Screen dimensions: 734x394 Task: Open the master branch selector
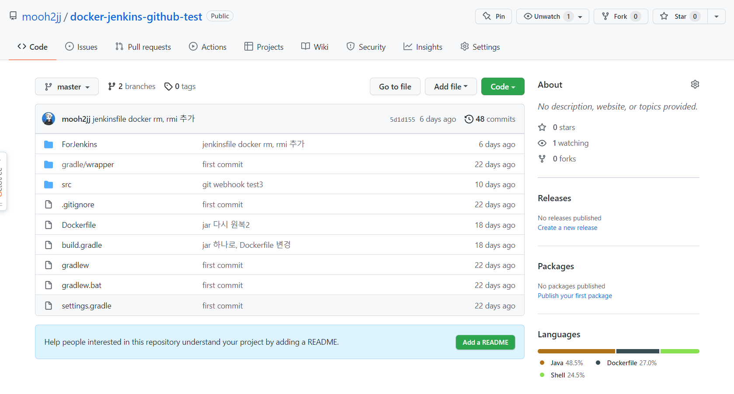[x=67, y=86]
